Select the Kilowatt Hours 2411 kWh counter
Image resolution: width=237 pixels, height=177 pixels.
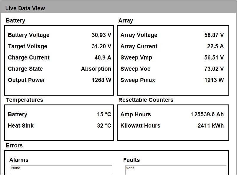[x=210, y=125]
